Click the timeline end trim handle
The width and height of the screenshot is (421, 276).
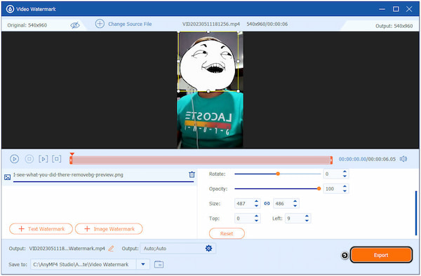coord(331,160)
